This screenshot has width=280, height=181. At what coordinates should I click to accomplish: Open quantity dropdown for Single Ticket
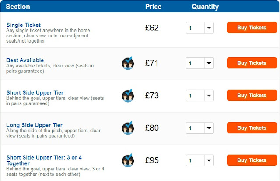coord(199,28)
